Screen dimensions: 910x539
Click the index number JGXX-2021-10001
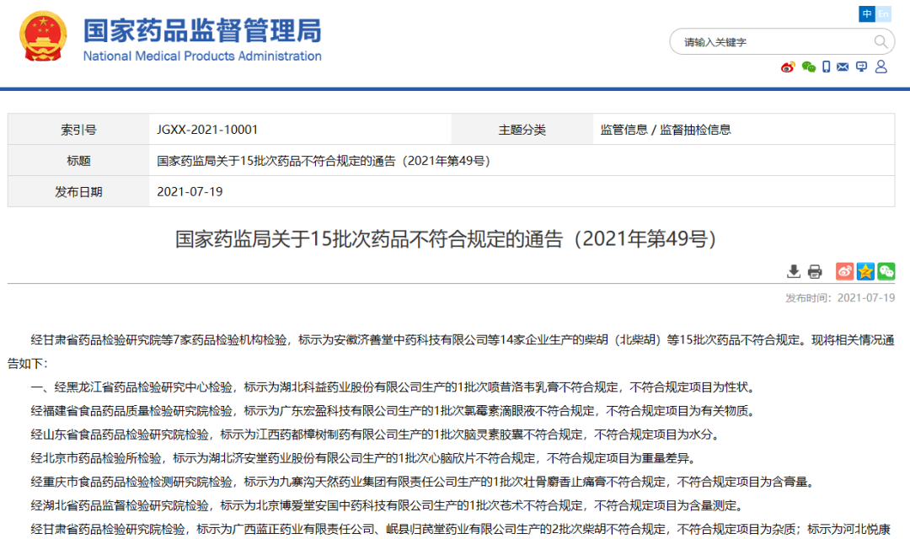pos(207,130)
